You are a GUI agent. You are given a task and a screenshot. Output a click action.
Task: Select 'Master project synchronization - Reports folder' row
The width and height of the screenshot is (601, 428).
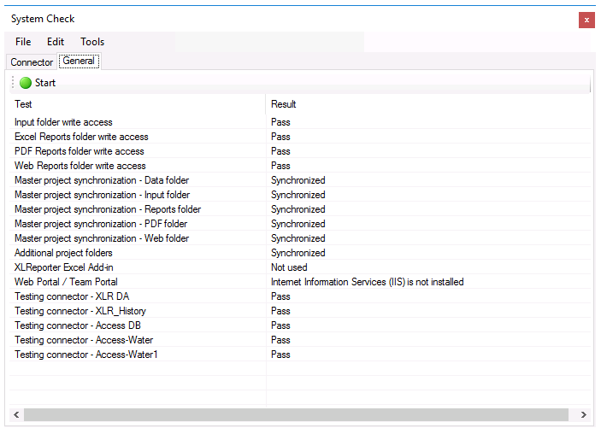tap(300, 209)
